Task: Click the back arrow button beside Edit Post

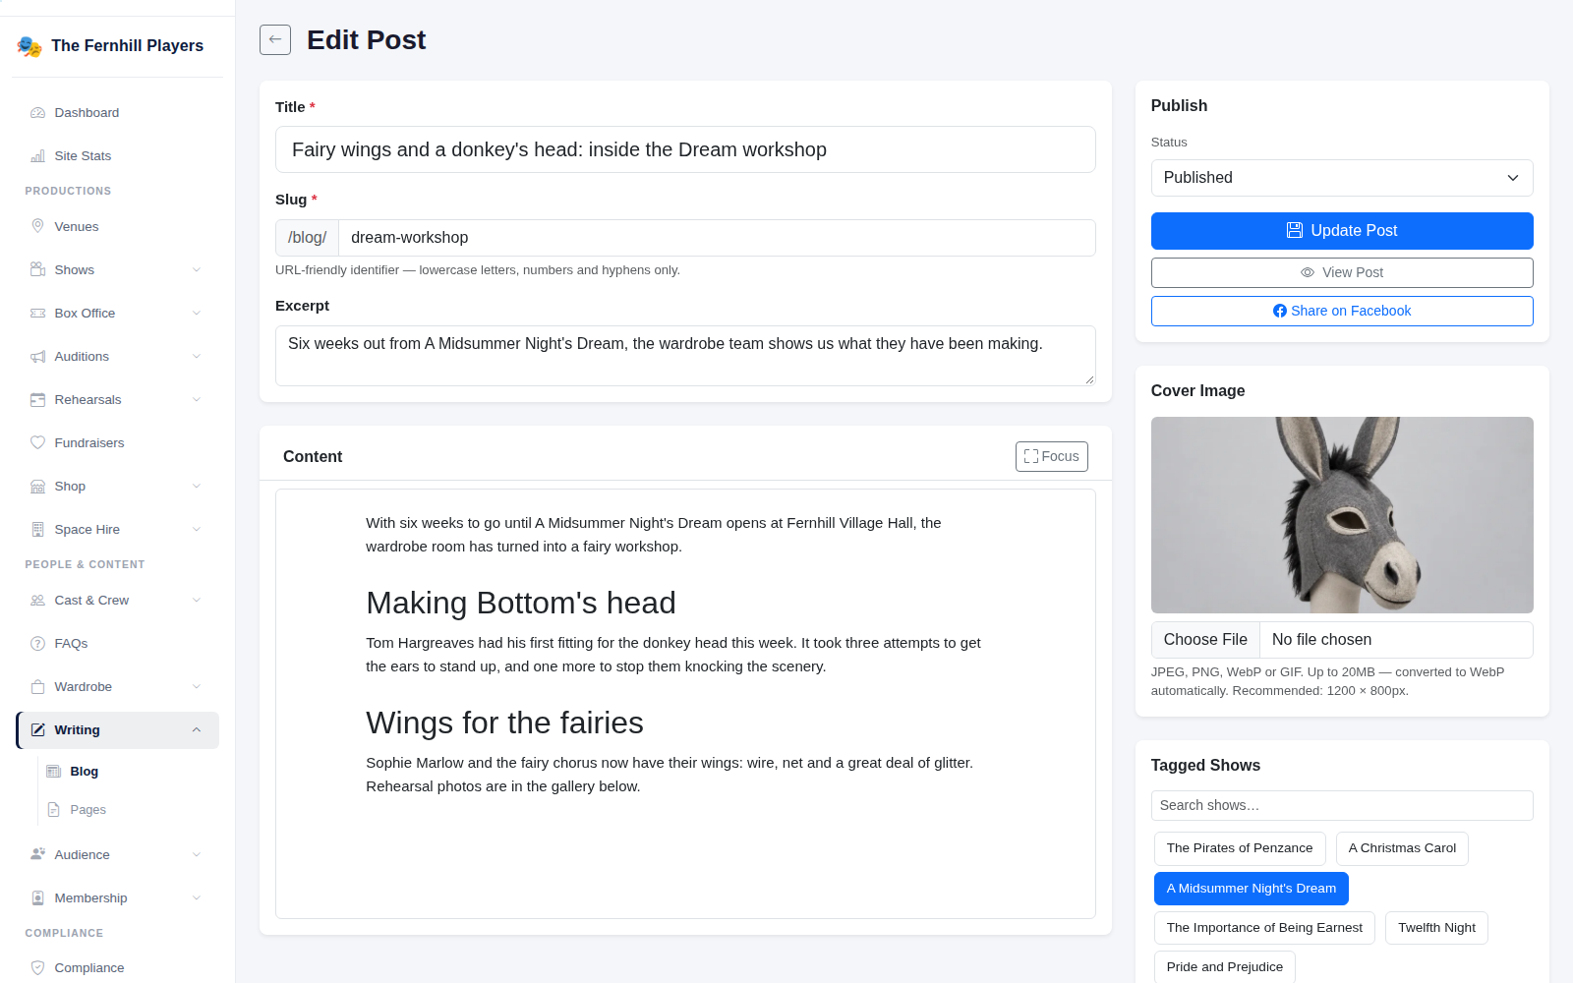Action: click(275, 39)
